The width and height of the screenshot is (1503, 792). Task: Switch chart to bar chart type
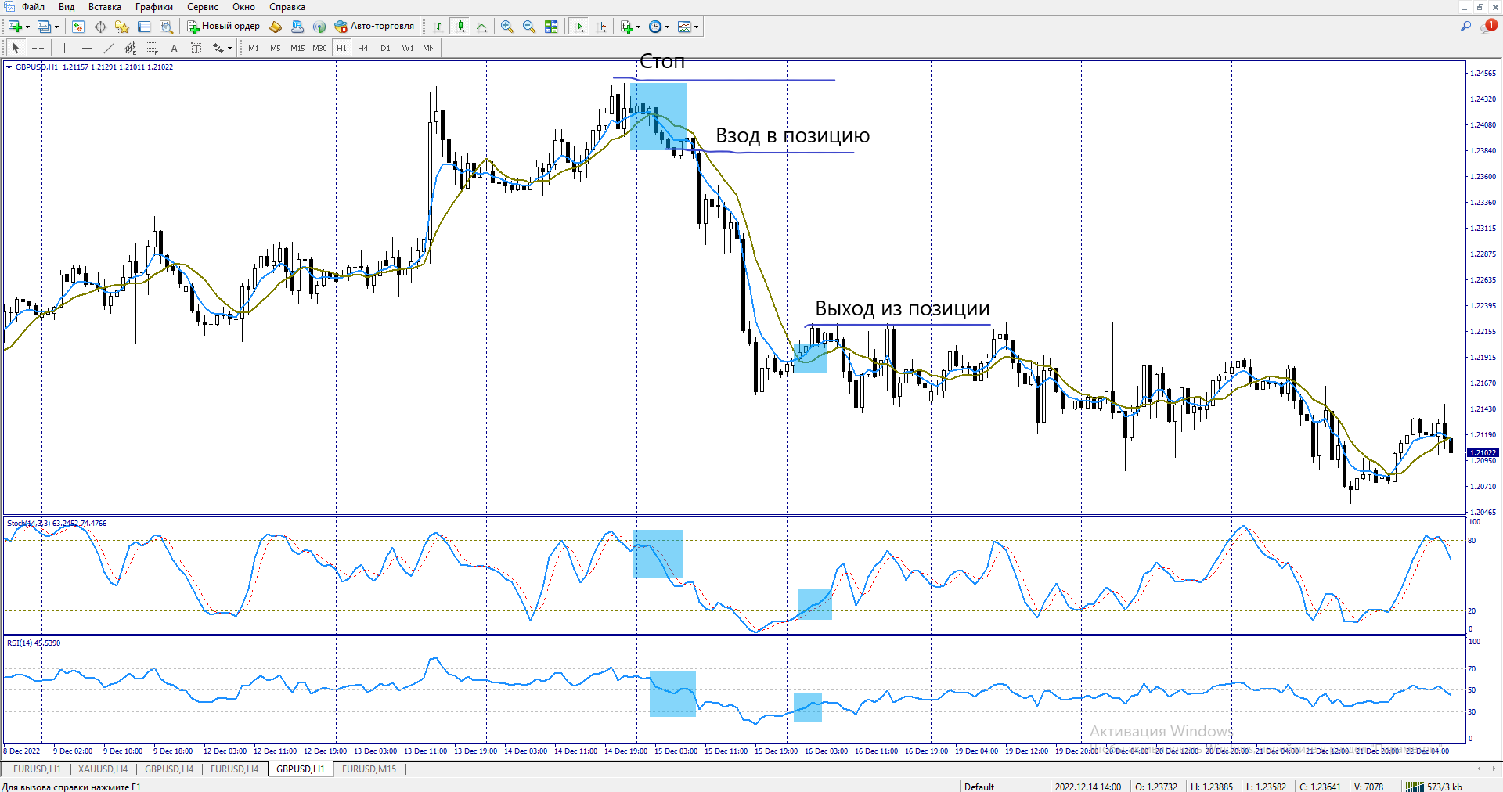coord(438,27)
